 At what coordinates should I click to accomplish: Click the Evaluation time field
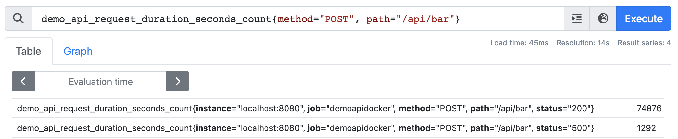100,81
